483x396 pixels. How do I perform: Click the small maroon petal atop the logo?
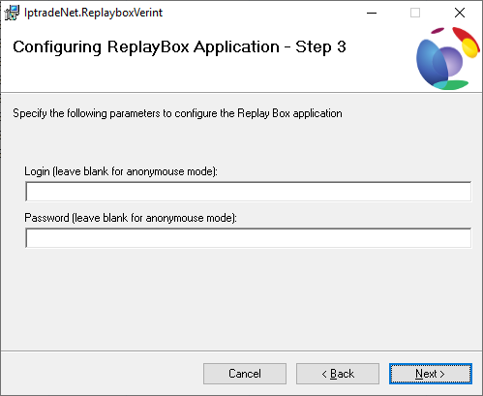pos(438,31)
